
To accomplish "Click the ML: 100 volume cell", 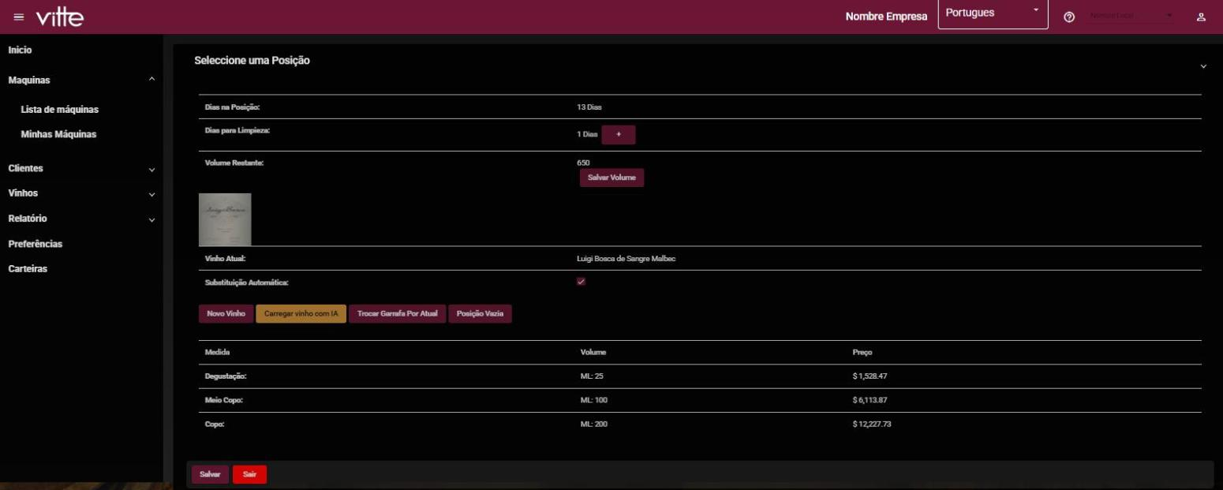I will [x=593, y=400].
